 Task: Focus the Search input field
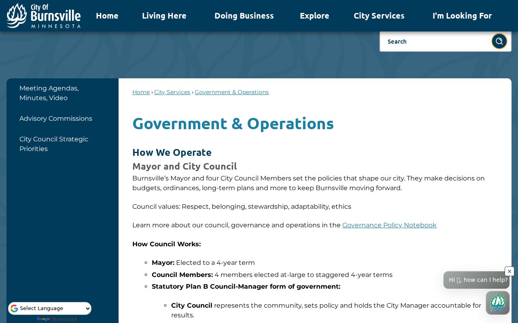pyautogui.click(x=435, y=42)
